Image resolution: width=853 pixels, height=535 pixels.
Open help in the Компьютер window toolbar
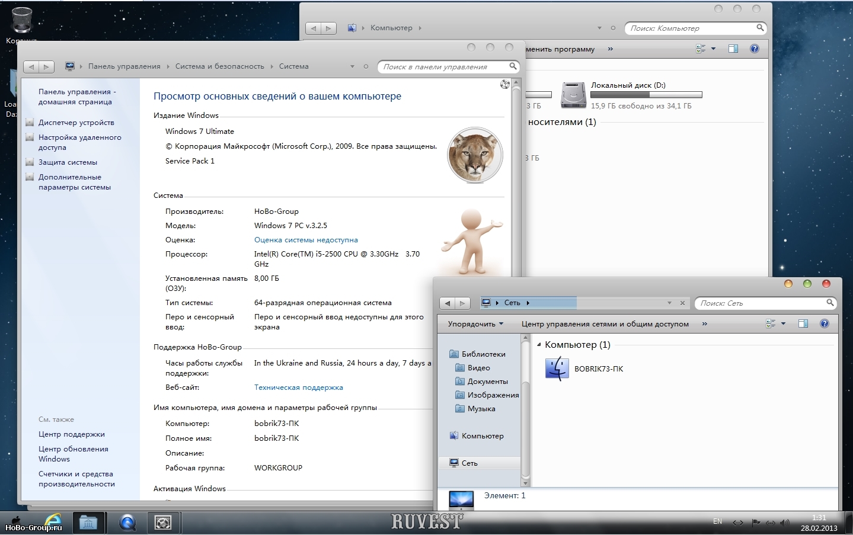point(755,49)
